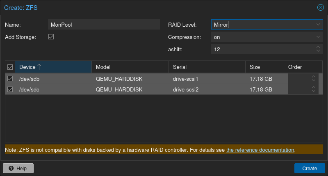Click the Device column sort arrow icon
The height and width of the screenshot is (176, 328).
coord(39,67)
